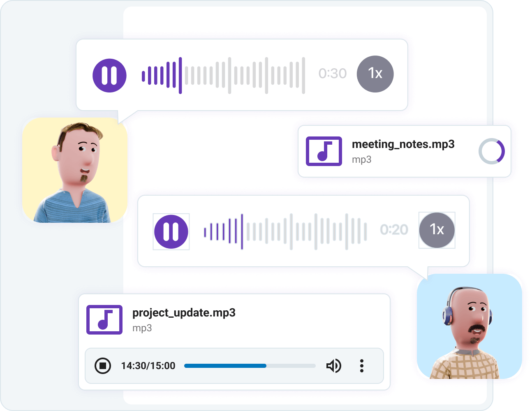Viewport: 532px width, 411px height.
Task: Pause the 0:20 voice message
Action: click(x=171, y=231)
